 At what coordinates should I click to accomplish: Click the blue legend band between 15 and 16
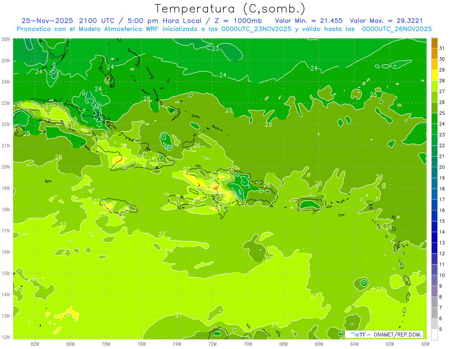(x=434, y=216)
